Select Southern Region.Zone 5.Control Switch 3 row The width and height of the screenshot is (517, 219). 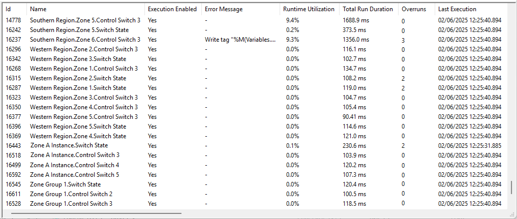pyautogui.click(x=85, y=20)
